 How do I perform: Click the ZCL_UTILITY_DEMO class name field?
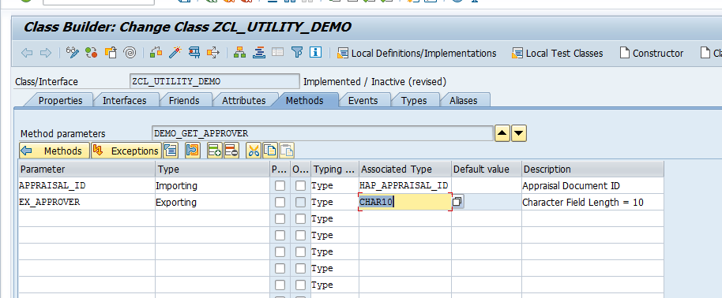(x=214, y=81)
